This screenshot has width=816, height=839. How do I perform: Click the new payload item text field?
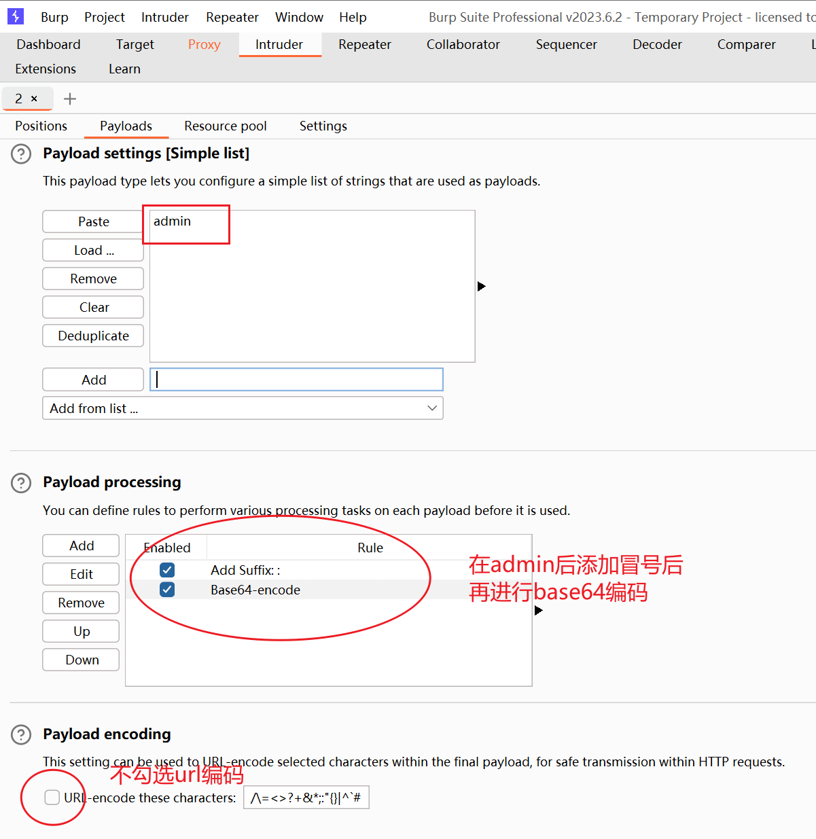click(x=296, y=380)
